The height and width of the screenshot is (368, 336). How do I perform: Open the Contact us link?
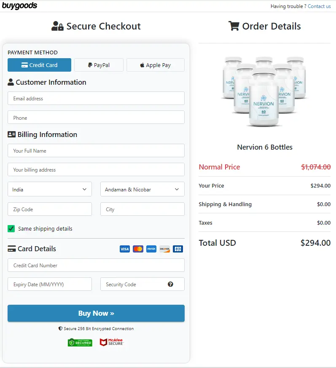tap(319, 6)
